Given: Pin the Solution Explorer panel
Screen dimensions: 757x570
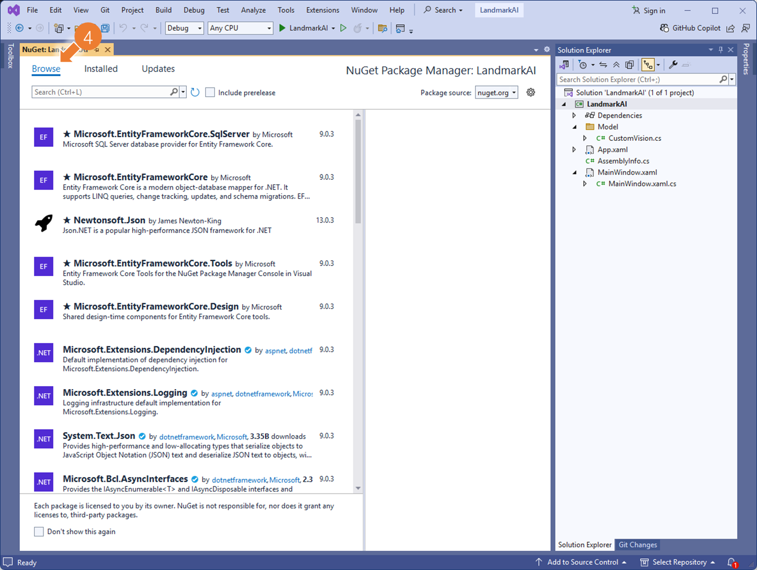Looking at the screenshot, I should (x=721, y=50).
